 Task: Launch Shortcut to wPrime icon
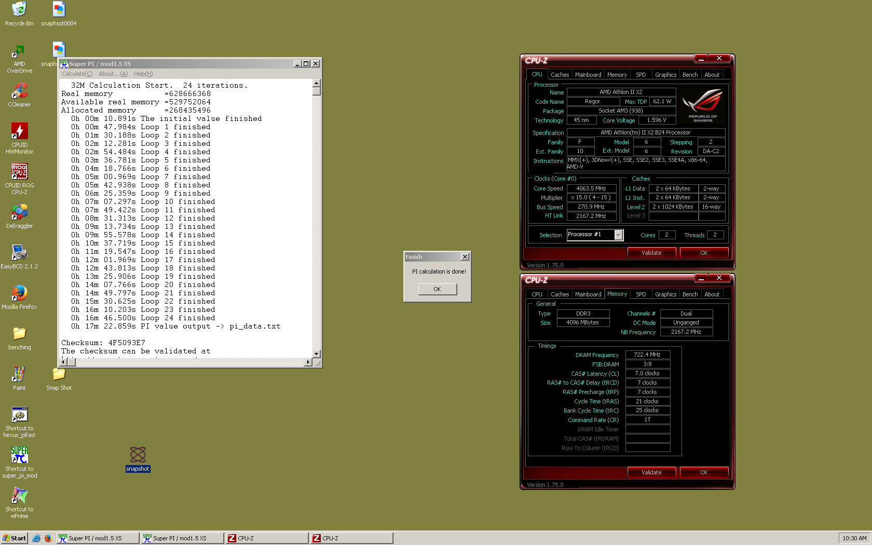point(19,503)
